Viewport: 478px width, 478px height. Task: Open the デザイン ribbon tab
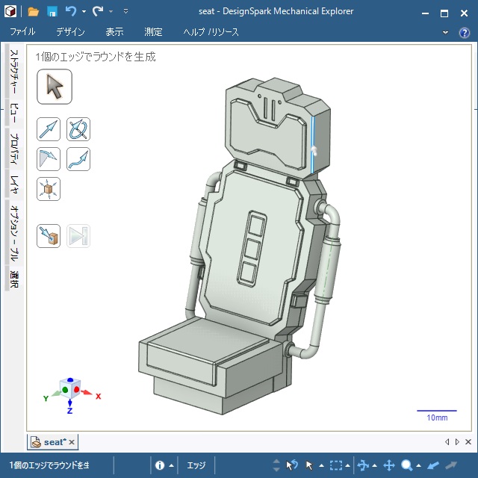coord(70,32)
